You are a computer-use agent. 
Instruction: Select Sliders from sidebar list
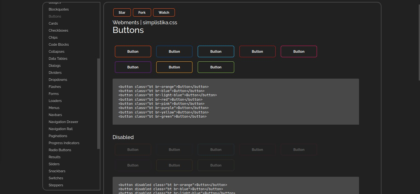[x=54, y=164]
